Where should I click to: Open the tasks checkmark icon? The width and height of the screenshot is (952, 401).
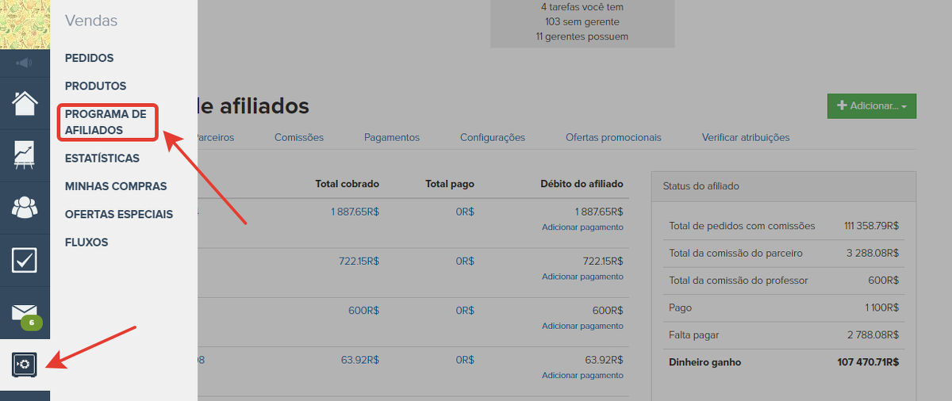(25, 260)
